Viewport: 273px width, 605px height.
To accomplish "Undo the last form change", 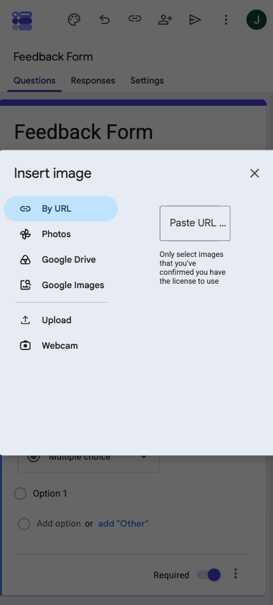I will click(104, 19).
